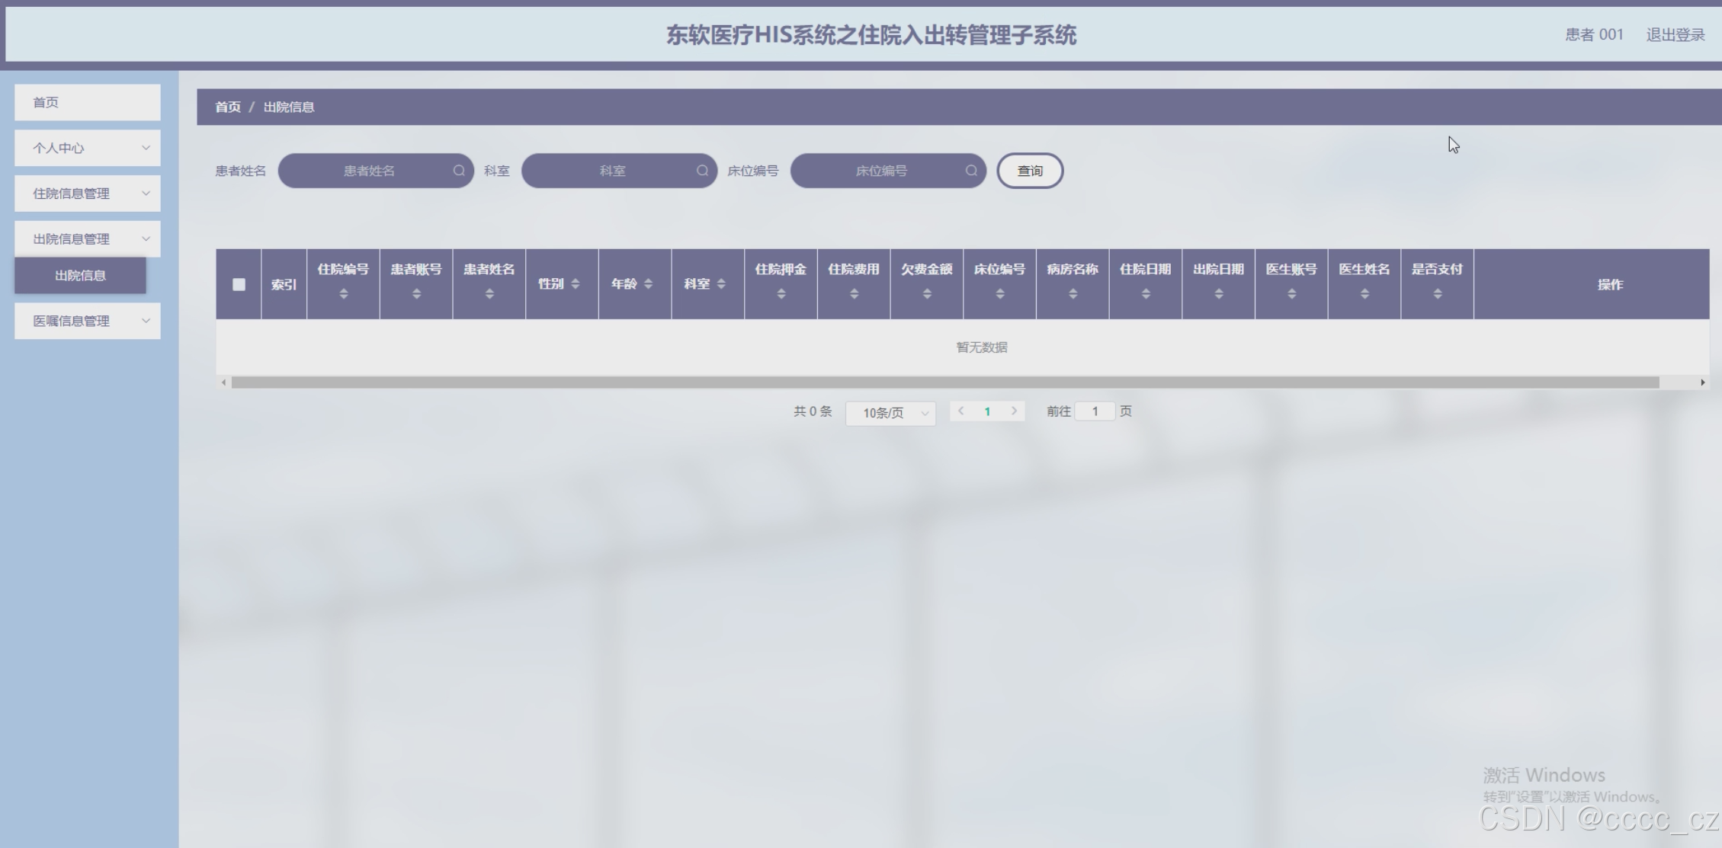The height and width of the screenshot is (848, 1722).
Task: Click the 前往 page number input
Action: pyautogui.click(x=1095, y=411)
